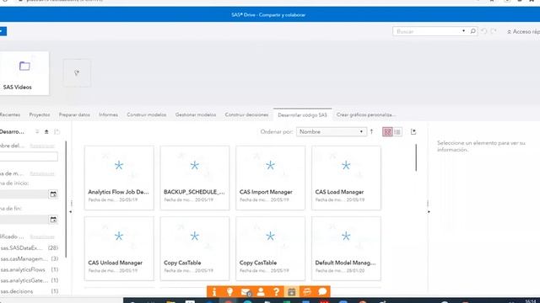Switch to the Proyectos tab
540x303 pixels.
[x=40, y=114]
